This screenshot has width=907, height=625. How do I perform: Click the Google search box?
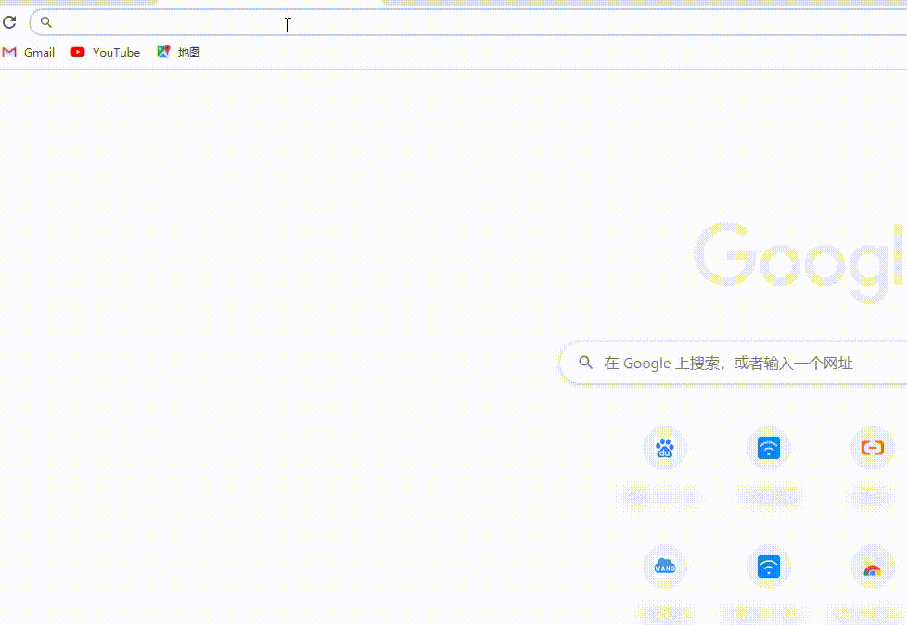coord(742,364)
